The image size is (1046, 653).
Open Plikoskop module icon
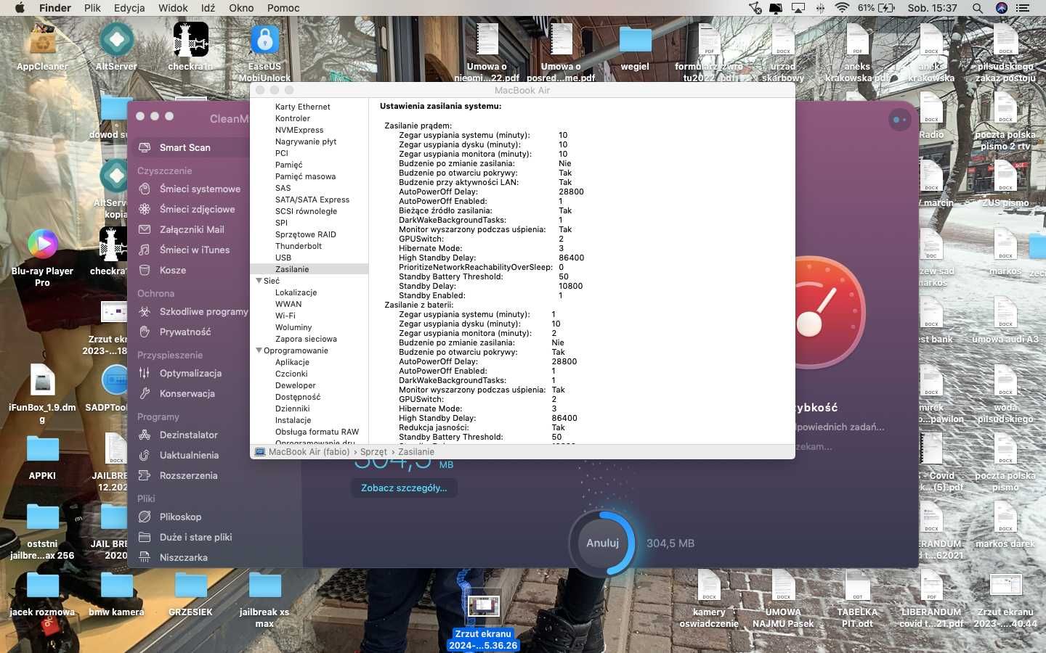tap(145, 517)
